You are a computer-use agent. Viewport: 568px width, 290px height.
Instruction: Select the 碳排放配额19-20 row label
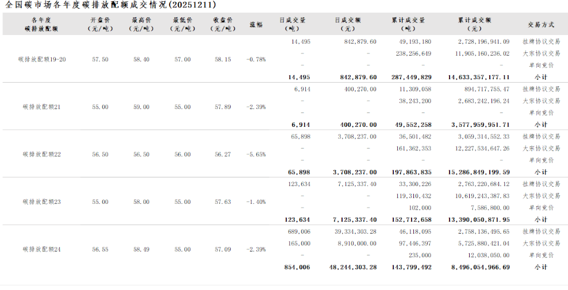tap(42, 59)
